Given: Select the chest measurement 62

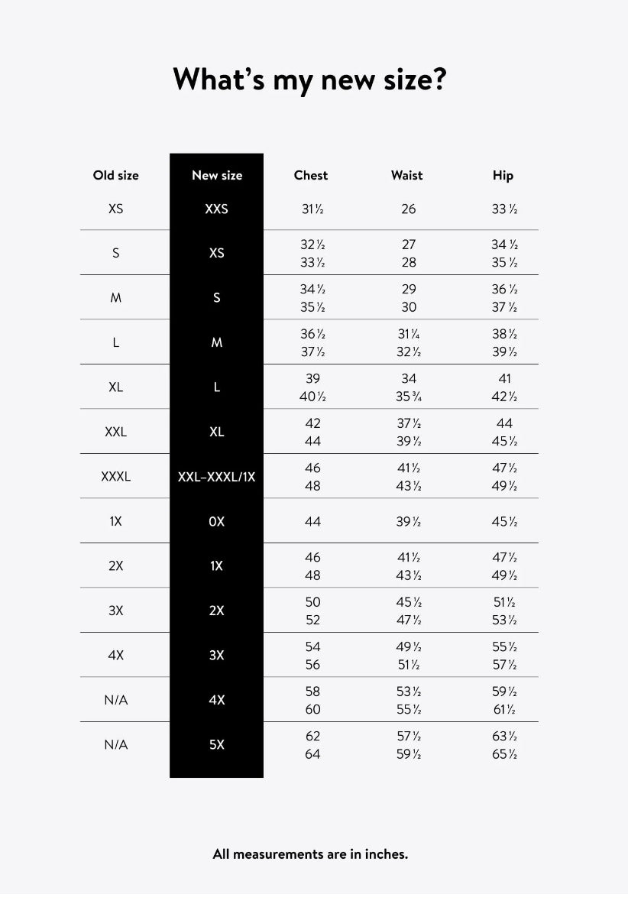Looking at the screenshot, I should coord(312,736).
